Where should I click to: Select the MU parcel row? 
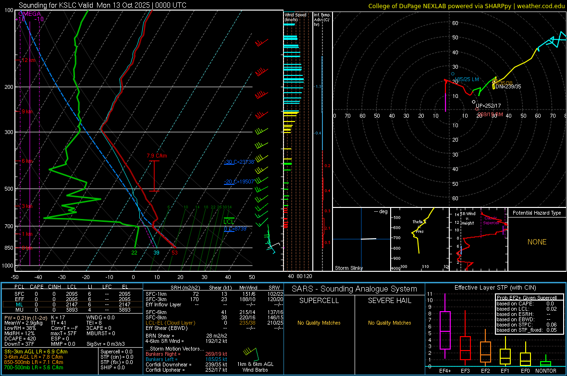tap(73, 310)
